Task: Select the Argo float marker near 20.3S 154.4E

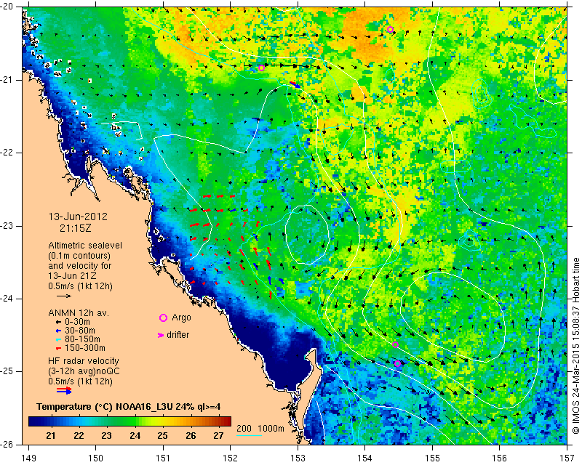Action: tap(390, 30)
